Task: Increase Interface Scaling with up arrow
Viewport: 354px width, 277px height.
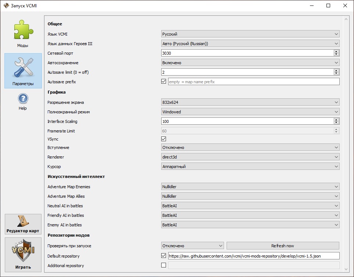Action: 336,120
